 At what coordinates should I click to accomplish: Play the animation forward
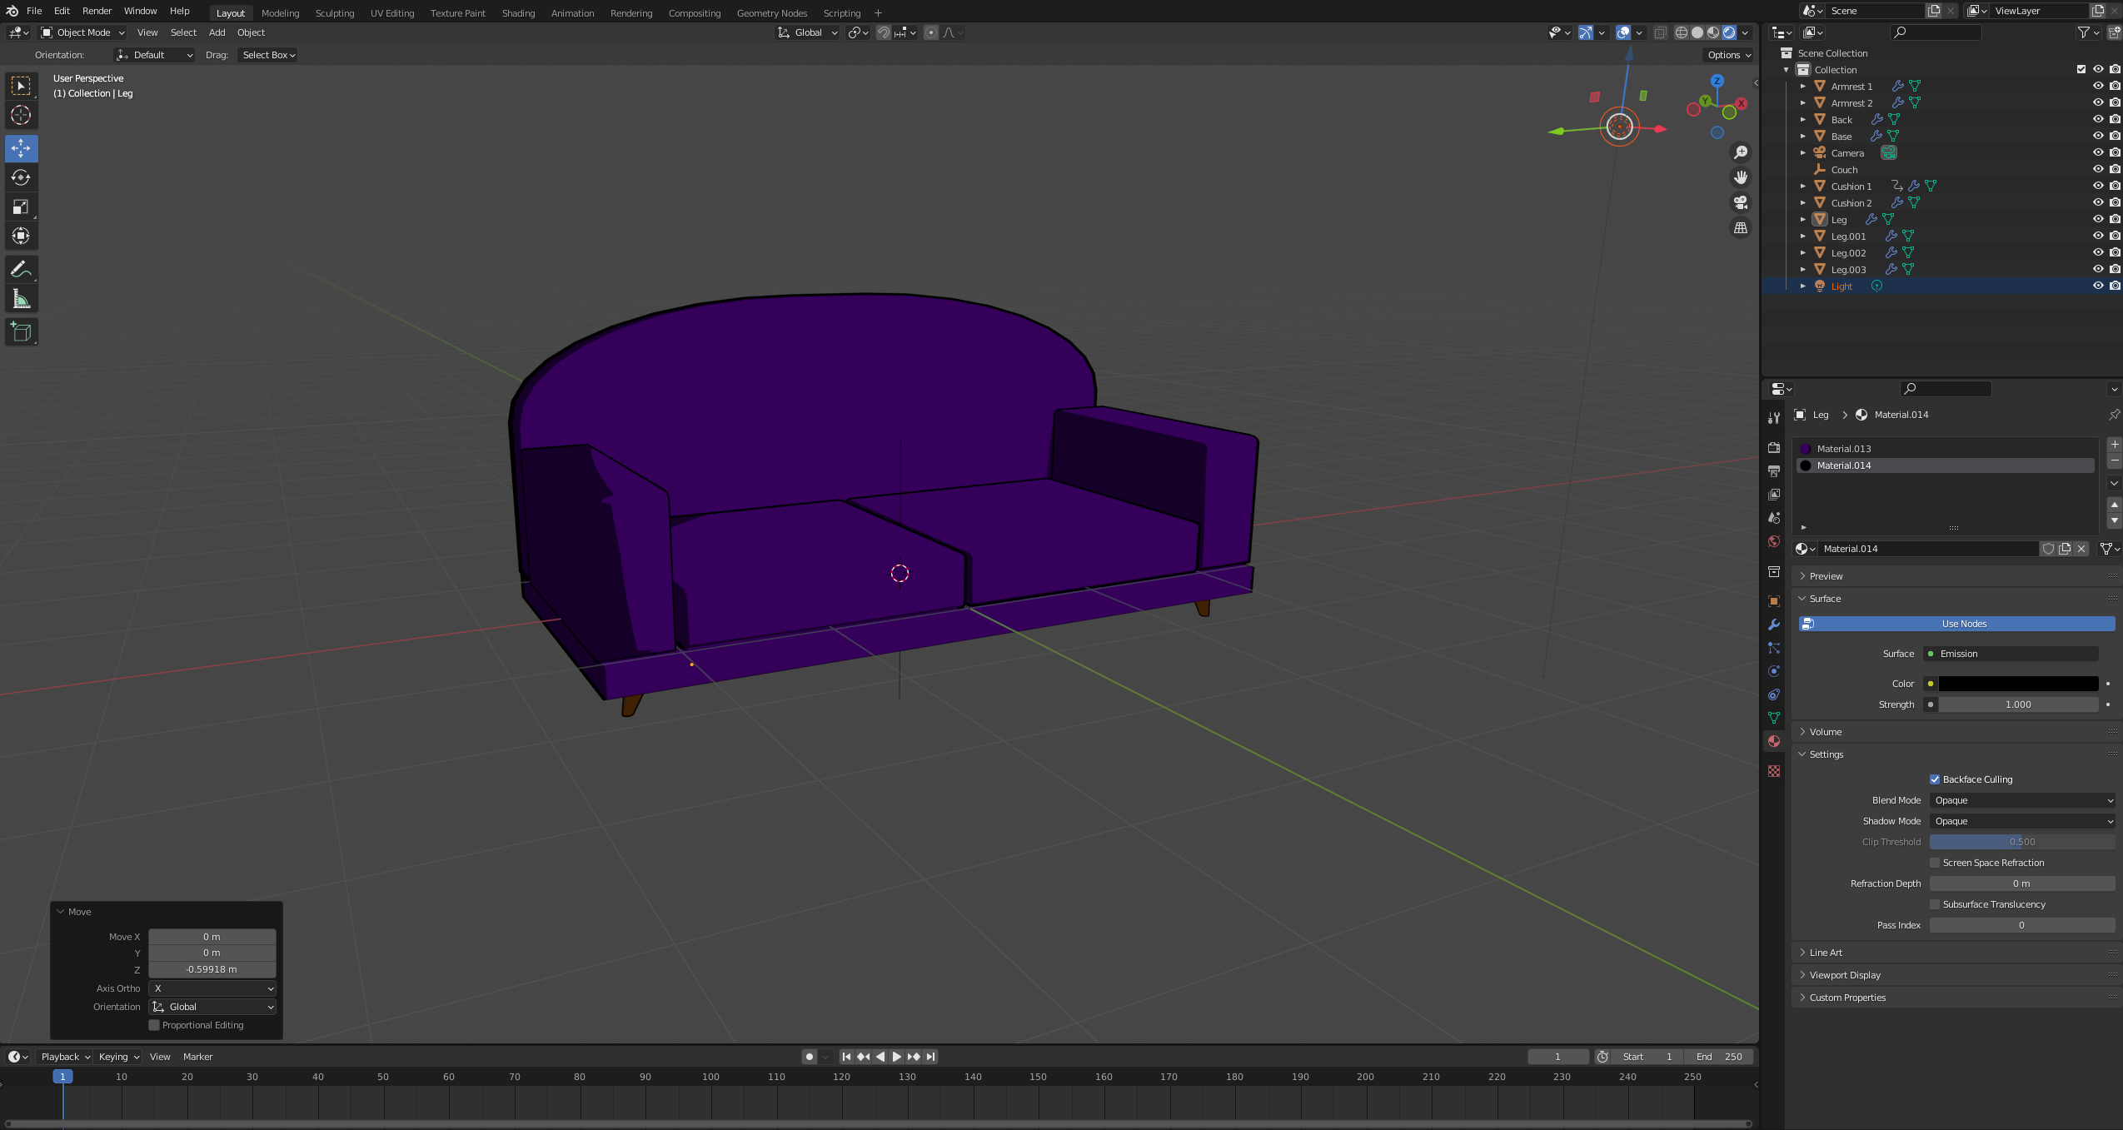[x=896, y=1057]
